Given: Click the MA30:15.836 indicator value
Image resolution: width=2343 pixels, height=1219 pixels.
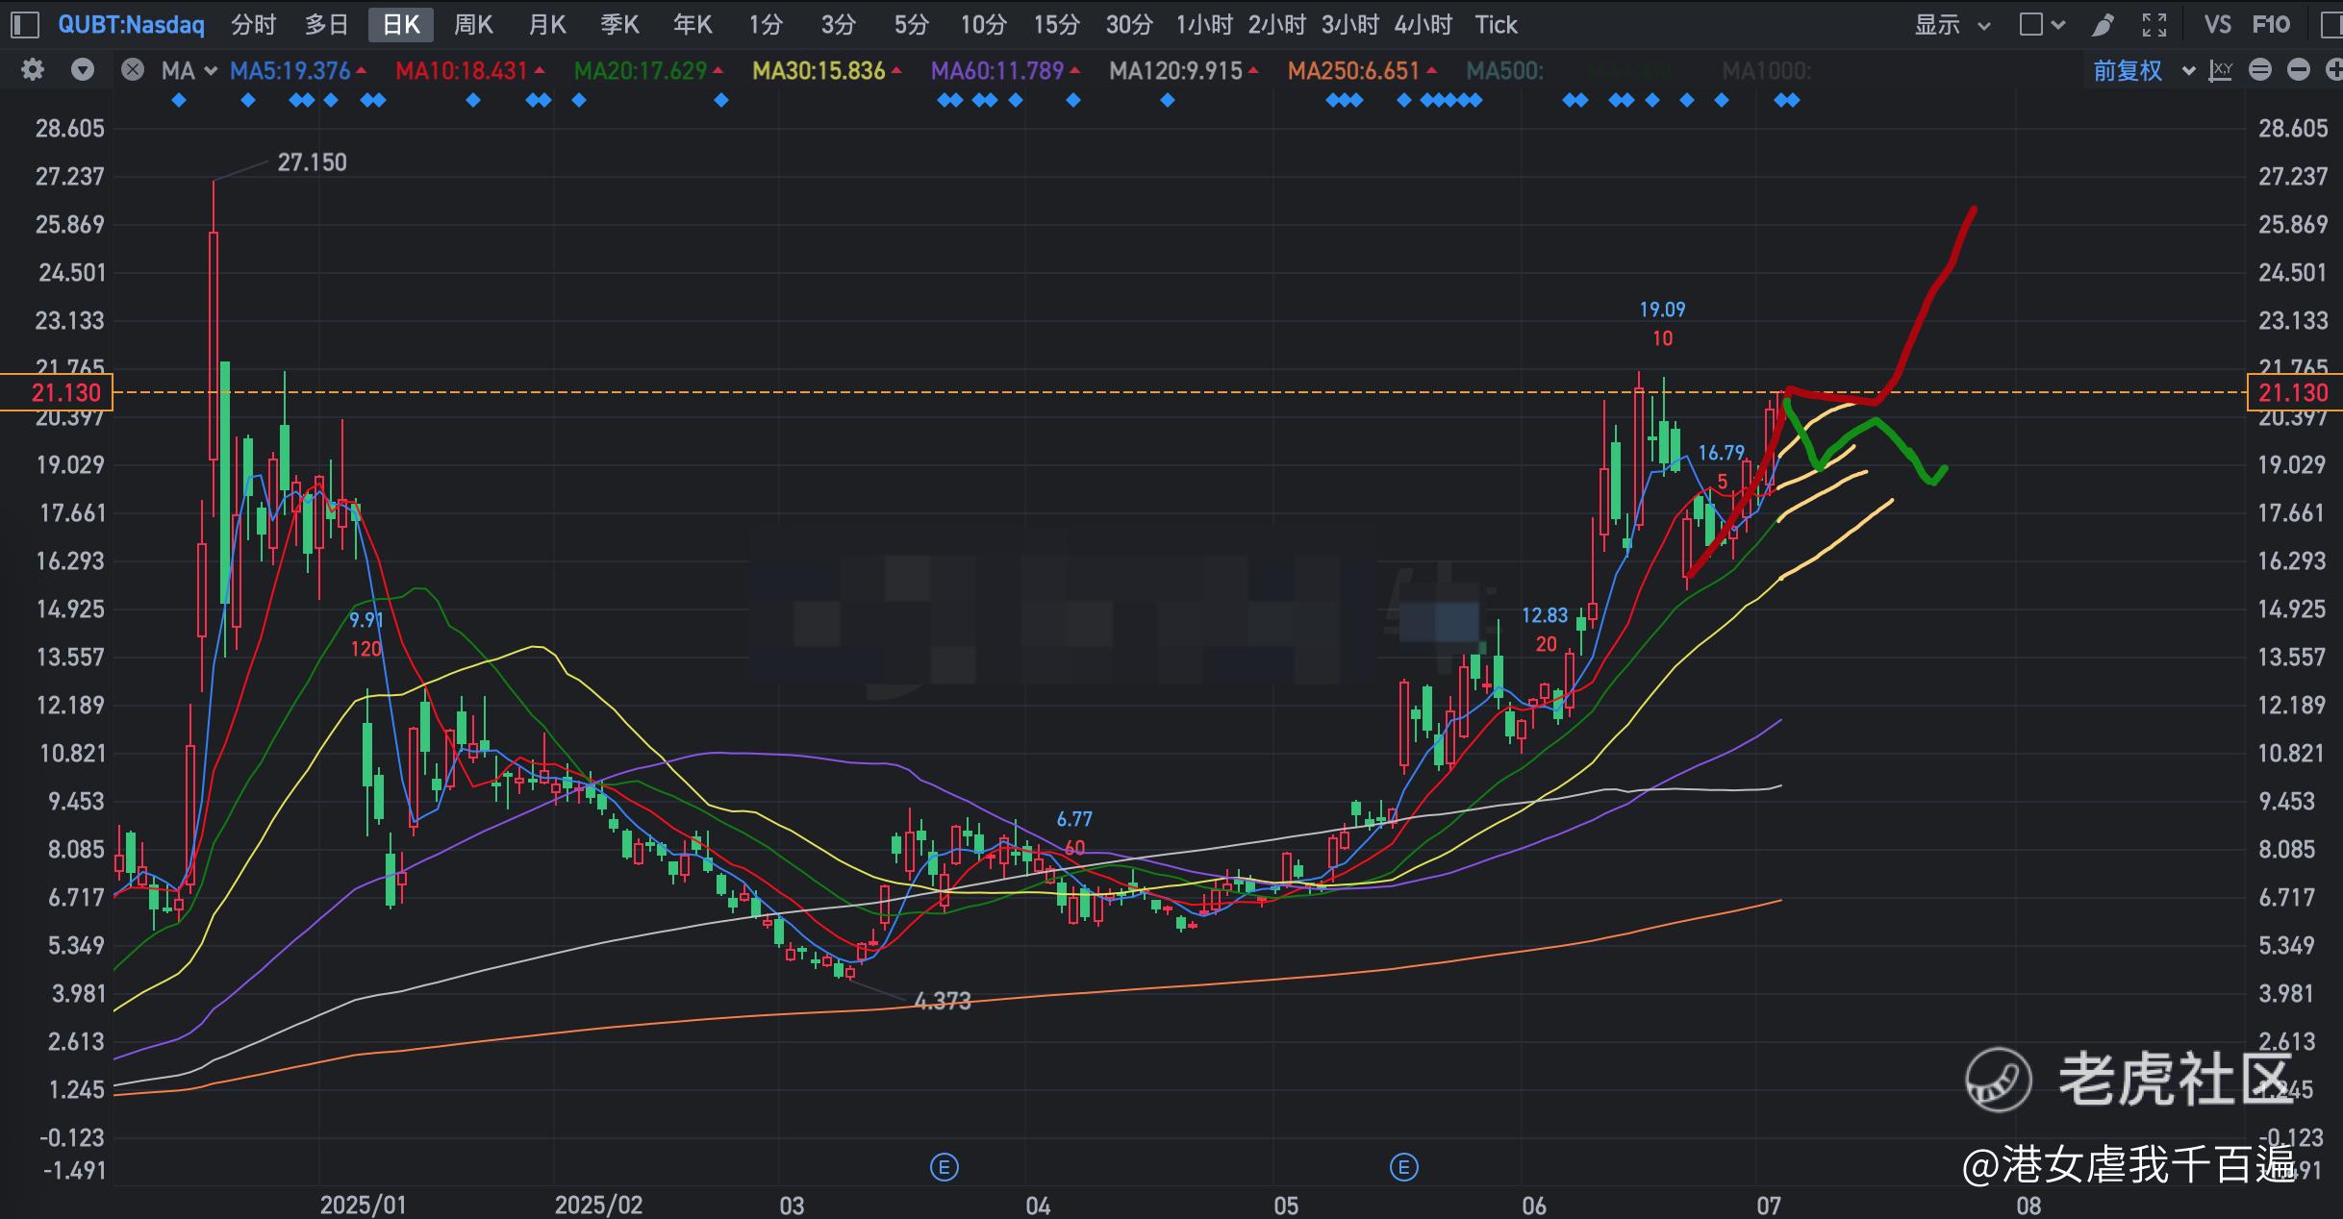Looking at the screenshot, I should click(819, 70).
